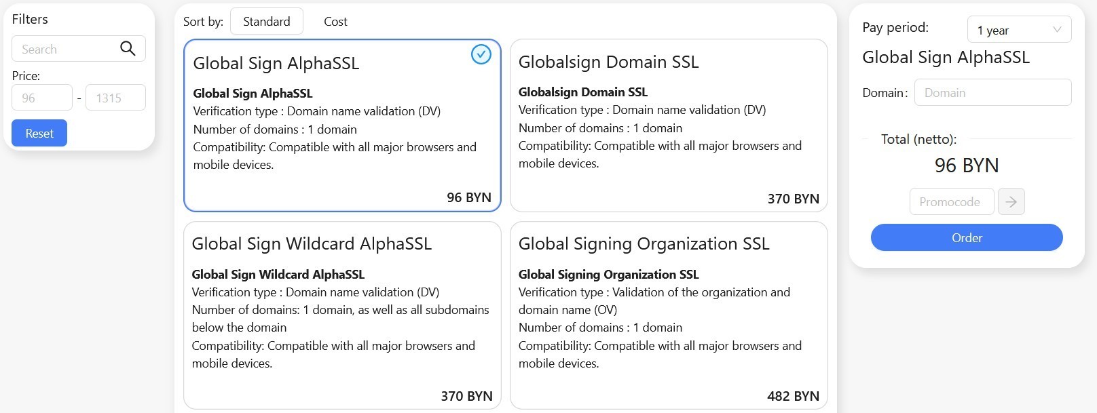The height and width of the screenshot is (413, 1097).
Task: Reset the filters
Action: (39, 133)
